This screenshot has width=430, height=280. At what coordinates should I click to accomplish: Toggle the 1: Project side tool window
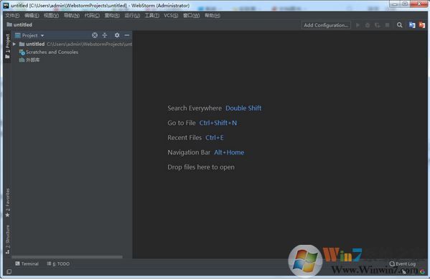point(7,46)
